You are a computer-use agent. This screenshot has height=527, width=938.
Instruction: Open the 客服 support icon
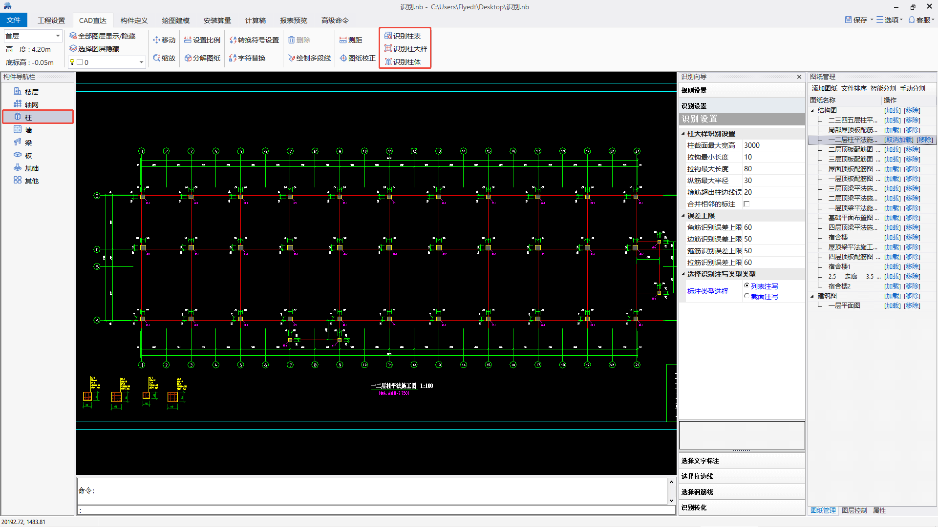pyautogui.click(x=912, y=20)
